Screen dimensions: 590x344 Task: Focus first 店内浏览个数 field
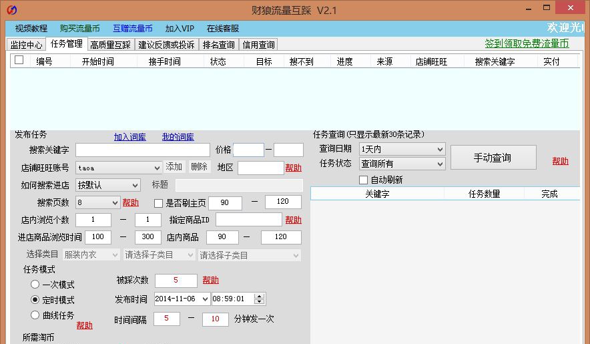point(93,220)
